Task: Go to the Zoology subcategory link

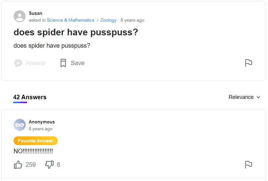Action: [x=108, y=20]
